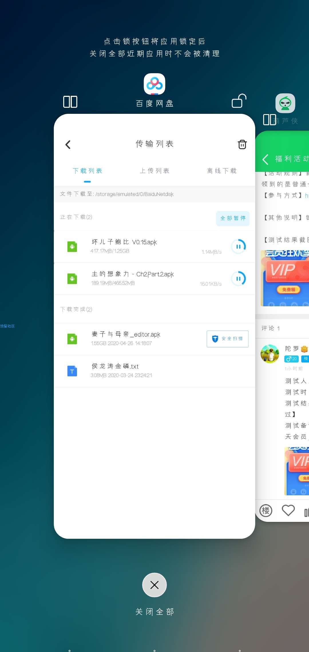Viewport: 309px width, 652px height.
Task: Tap progress text 189.19MB/465.52MB
Action: coord(113,283)
